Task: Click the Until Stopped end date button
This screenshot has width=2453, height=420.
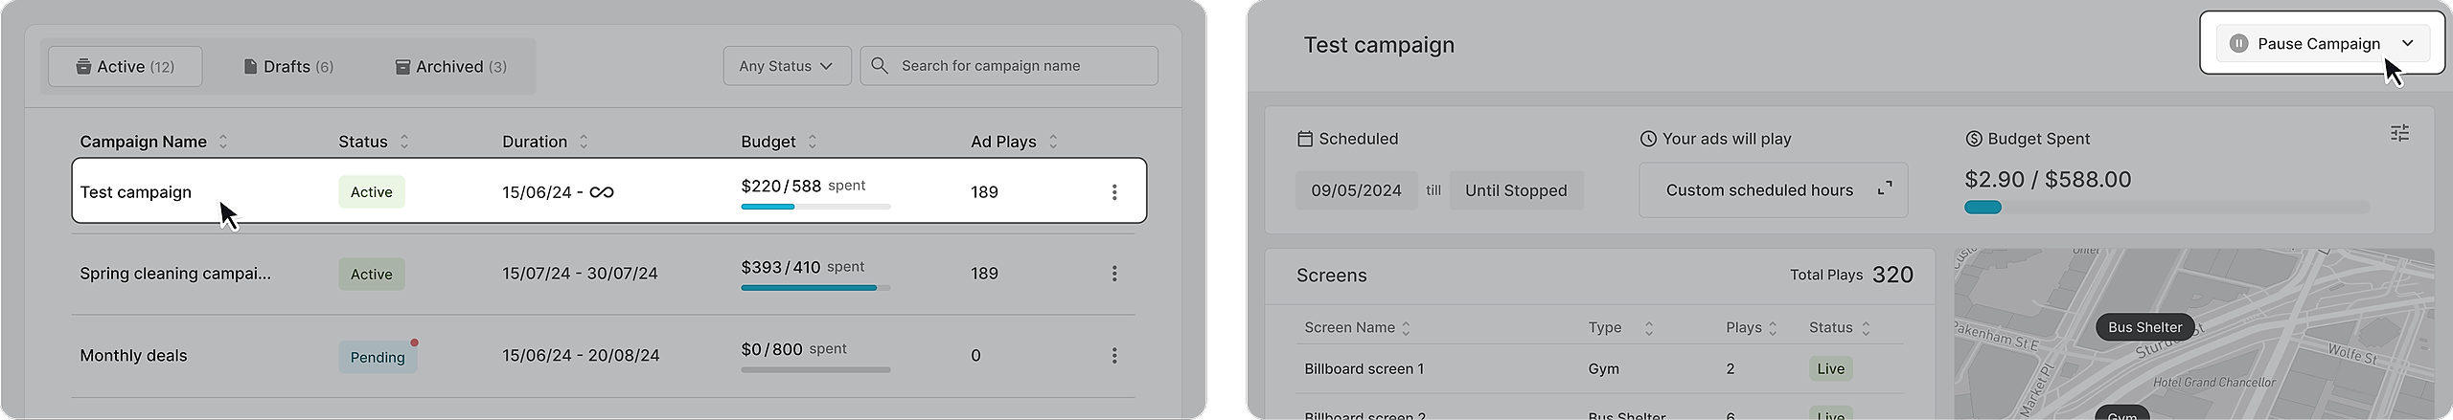Action: (1516, 190)
